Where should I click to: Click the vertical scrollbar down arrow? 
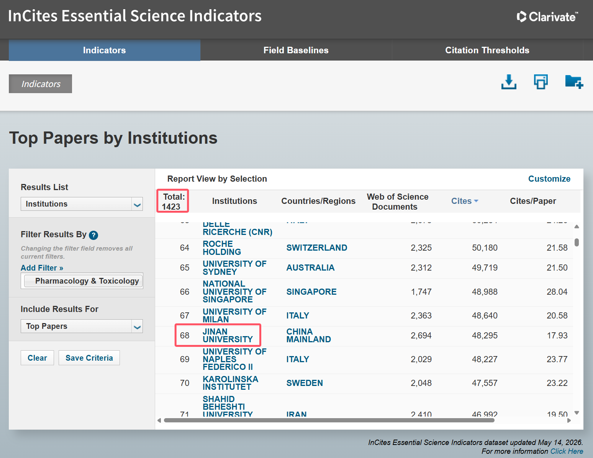tap(577, 413)
